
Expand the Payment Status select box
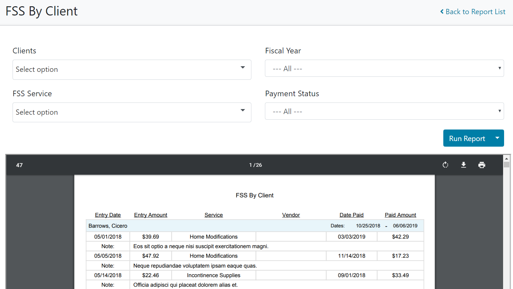click(384, 111)
